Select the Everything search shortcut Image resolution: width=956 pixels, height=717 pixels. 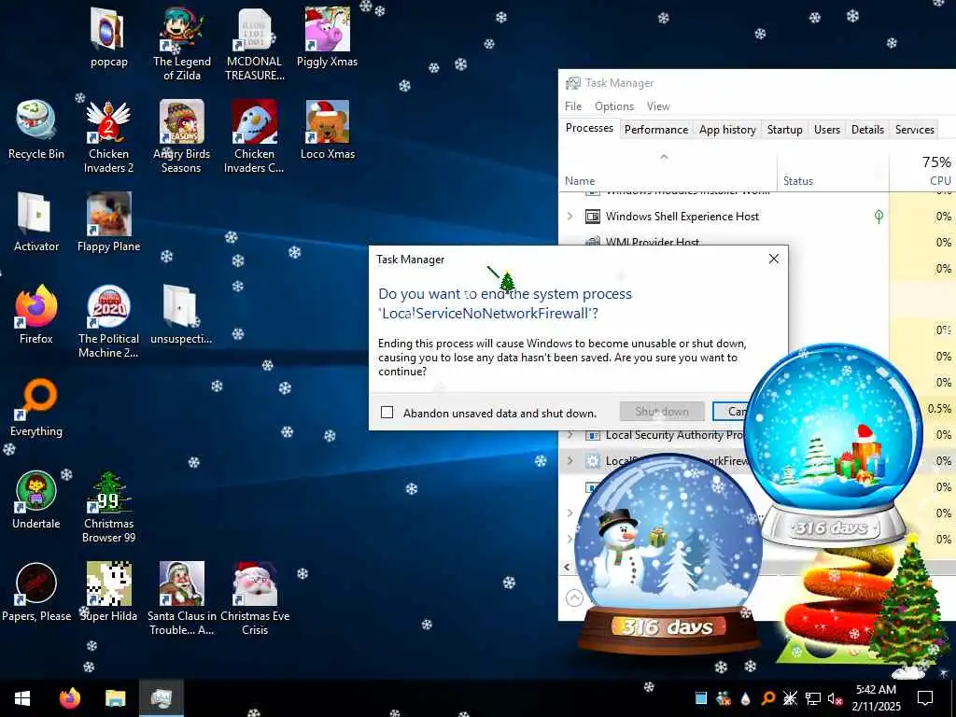pyautogui.click(x=36, y=407)
